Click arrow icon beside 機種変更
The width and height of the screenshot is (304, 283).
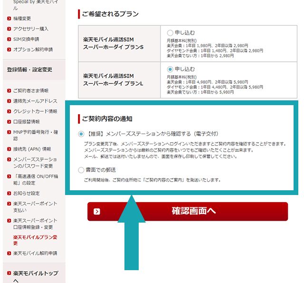click(9, 19)
